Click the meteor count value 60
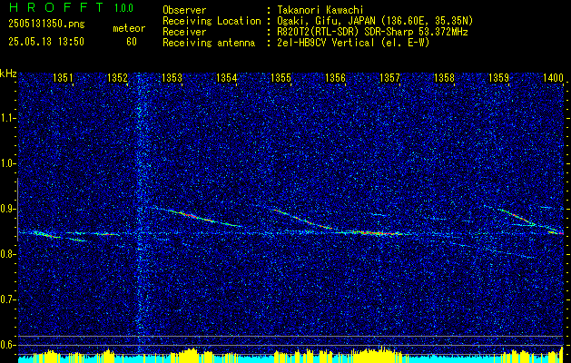The height and width of the screenshot is (363, 571). click(132, 42)
